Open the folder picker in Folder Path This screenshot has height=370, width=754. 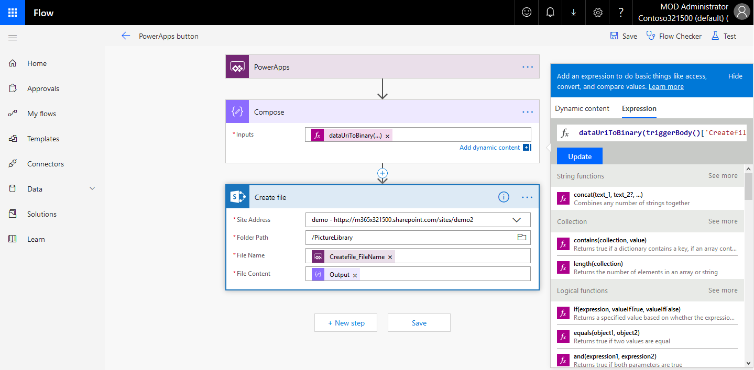point(521,238)
